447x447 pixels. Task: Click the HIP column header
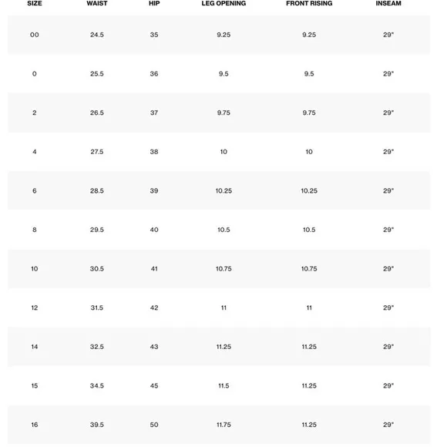(154, 3)
